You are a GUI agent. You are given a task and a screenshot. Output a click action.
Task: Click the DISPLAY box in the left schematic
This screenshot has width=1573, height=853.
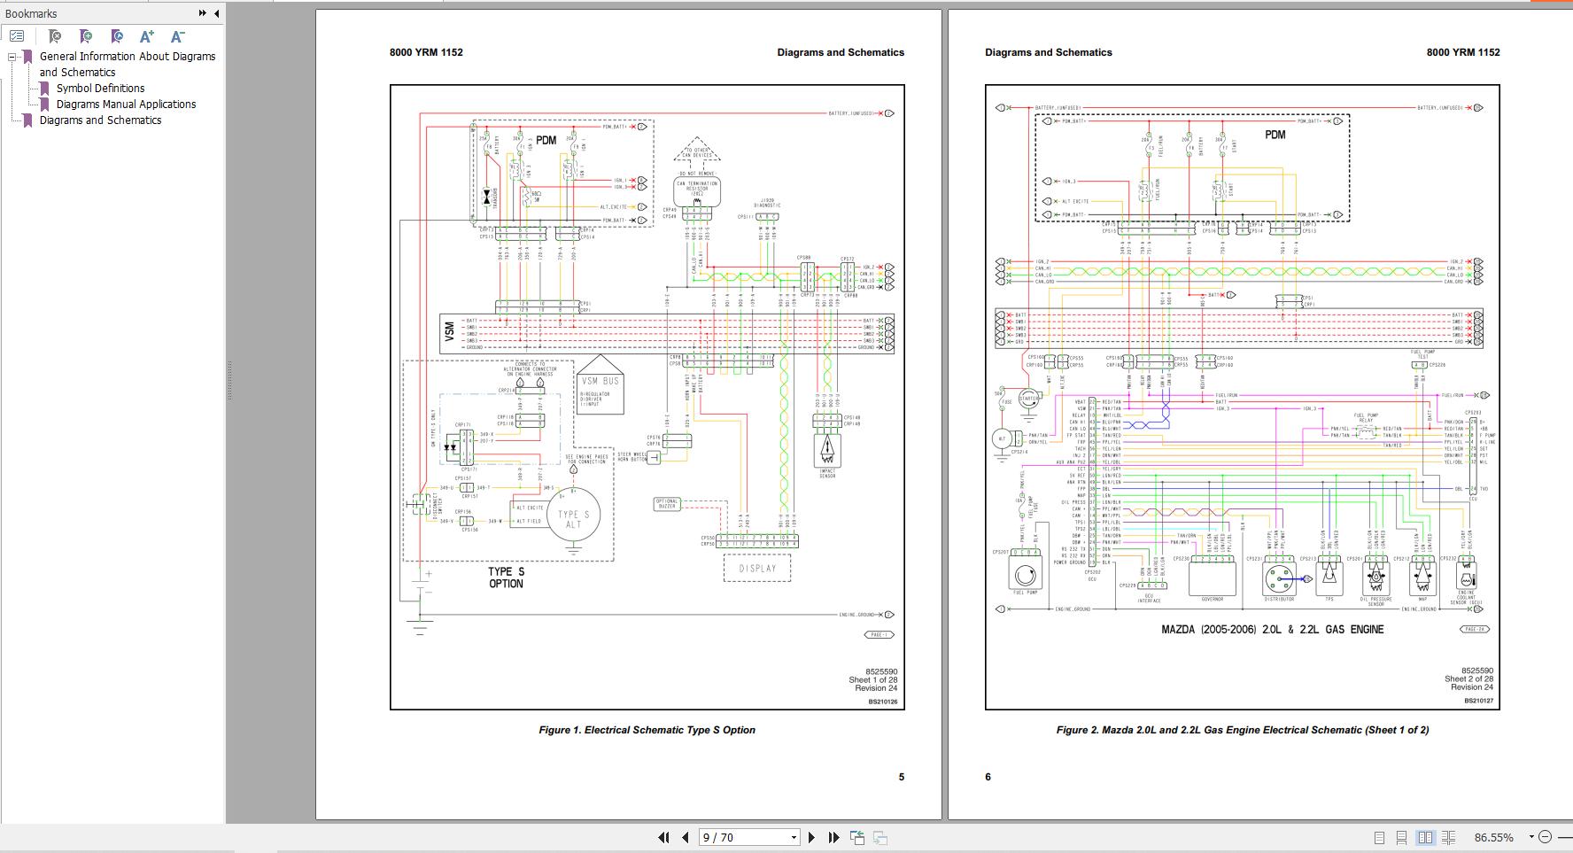tap(757, 569)
